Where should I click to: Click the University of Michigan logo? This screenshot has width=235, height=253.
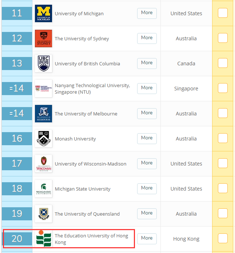click(43, 13)
